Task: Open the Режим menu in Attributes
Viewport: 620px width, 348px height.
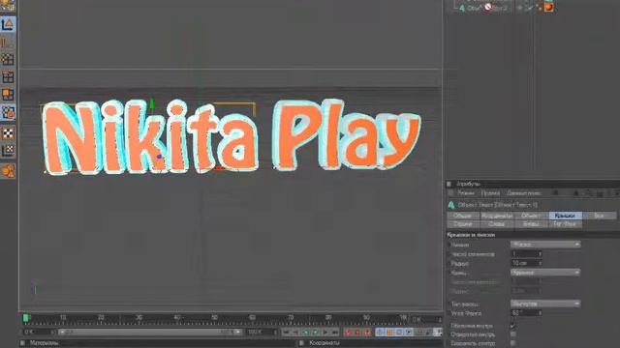Action: 465,193
